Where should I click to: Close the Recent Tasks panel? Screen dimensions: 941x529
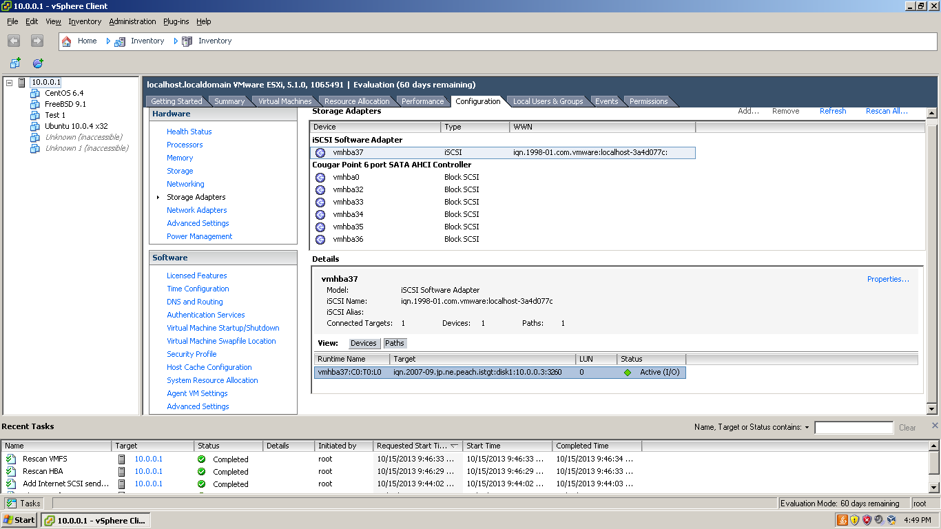tap(935, 426)
